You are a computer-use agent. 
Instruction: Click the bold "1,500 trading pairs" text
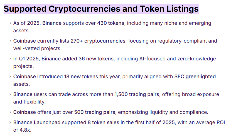coord(137,94)
